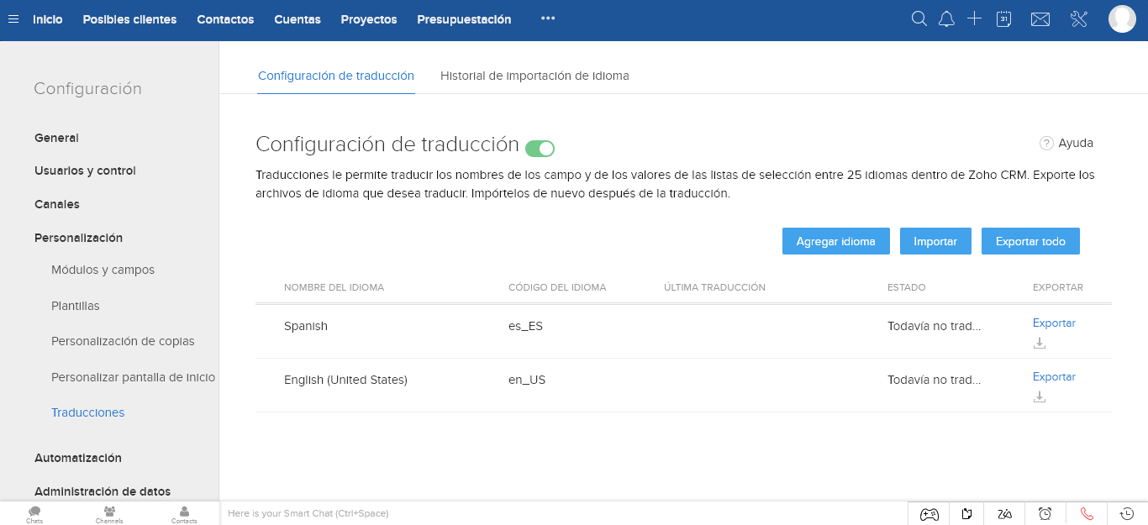The image size is (1148, 525).
Task: Download the Spanish language file
Action: pyautogui.click(x=1040, y=343)
